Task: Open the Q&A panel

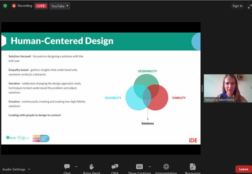Action: click(x=115, y=168)
